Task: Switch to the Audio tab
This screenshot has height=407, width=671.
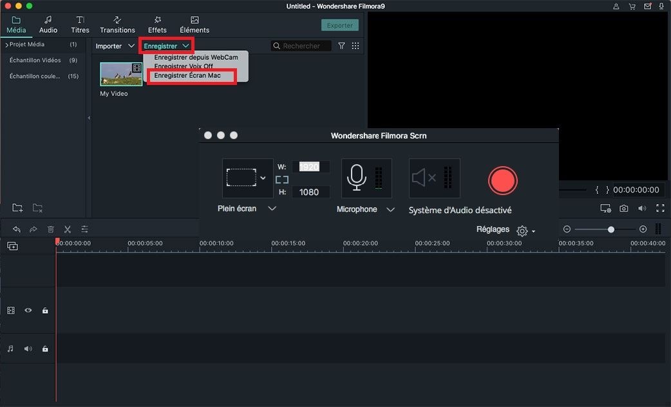Action: [48, 25]
